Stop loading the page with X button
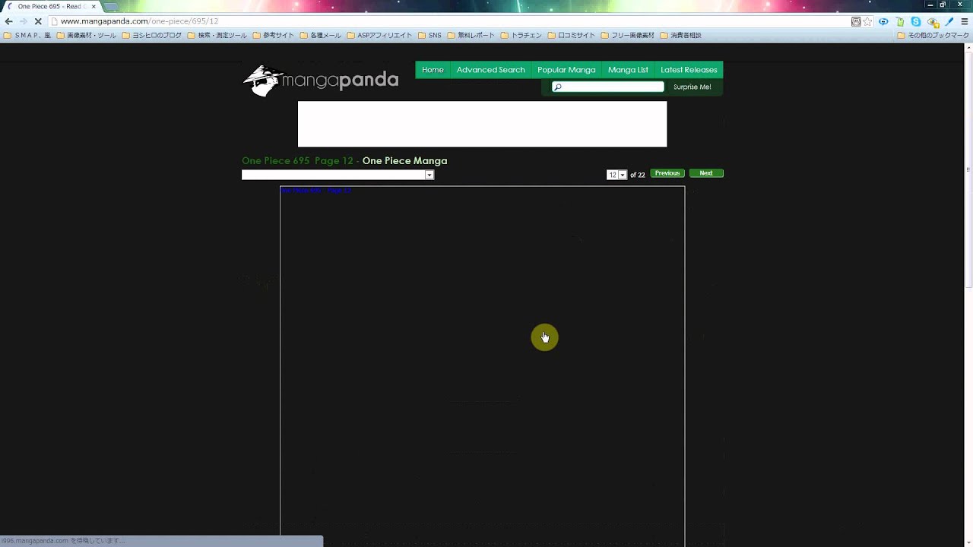The image size is (973, 547). (x=38, y=21)
